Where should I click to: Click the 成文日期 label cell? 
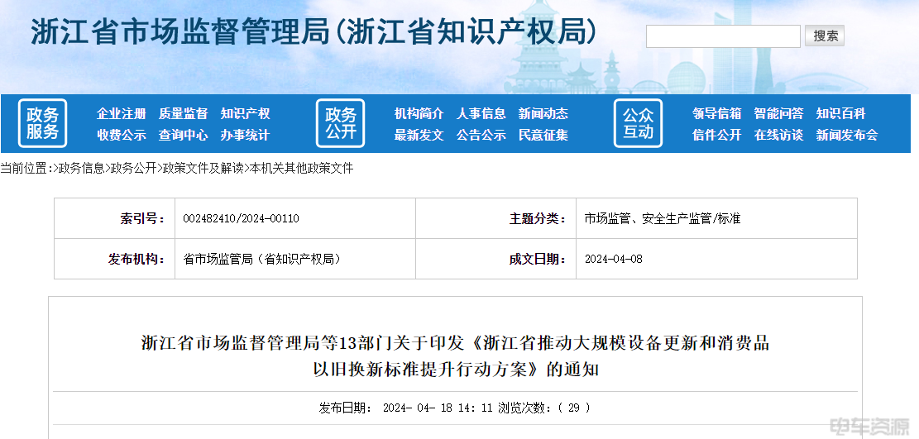(x=495, y=259)
